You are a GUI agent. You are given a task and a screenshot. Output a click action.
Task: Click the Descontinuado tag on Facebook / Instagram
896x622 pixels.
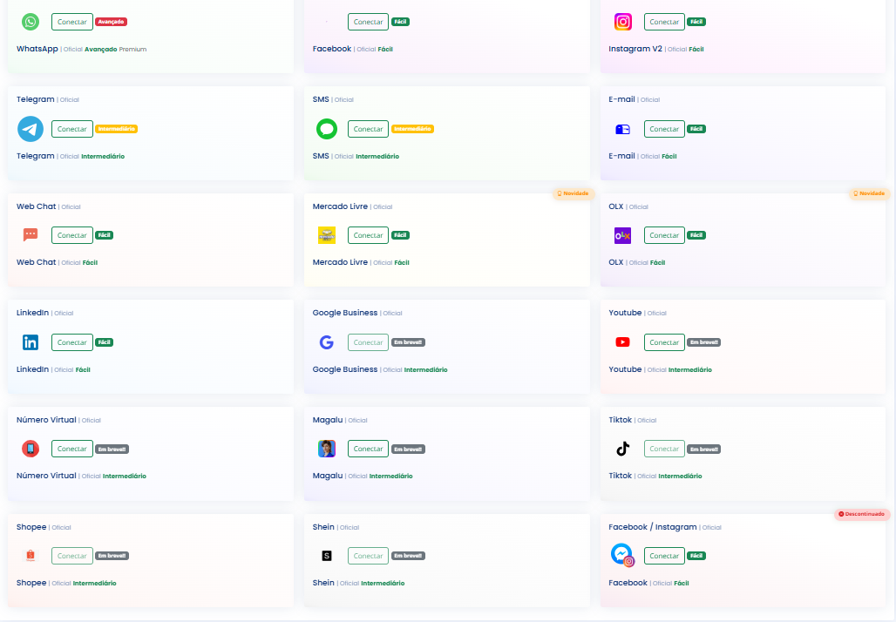click(862, 514)
